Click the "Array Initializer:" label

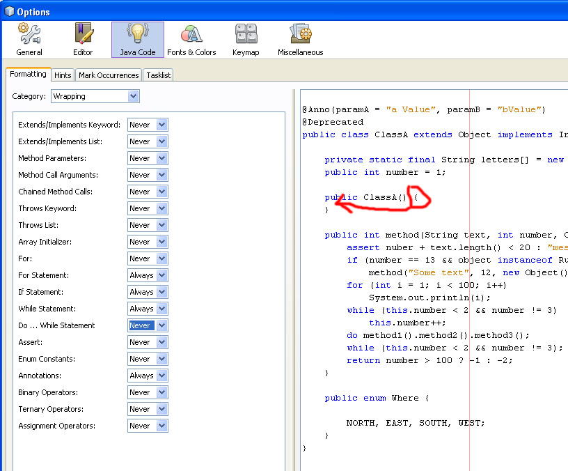(45, 242)
